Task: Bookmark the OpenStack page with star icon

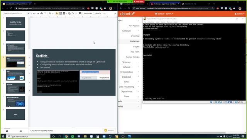Action: point(213,8)
